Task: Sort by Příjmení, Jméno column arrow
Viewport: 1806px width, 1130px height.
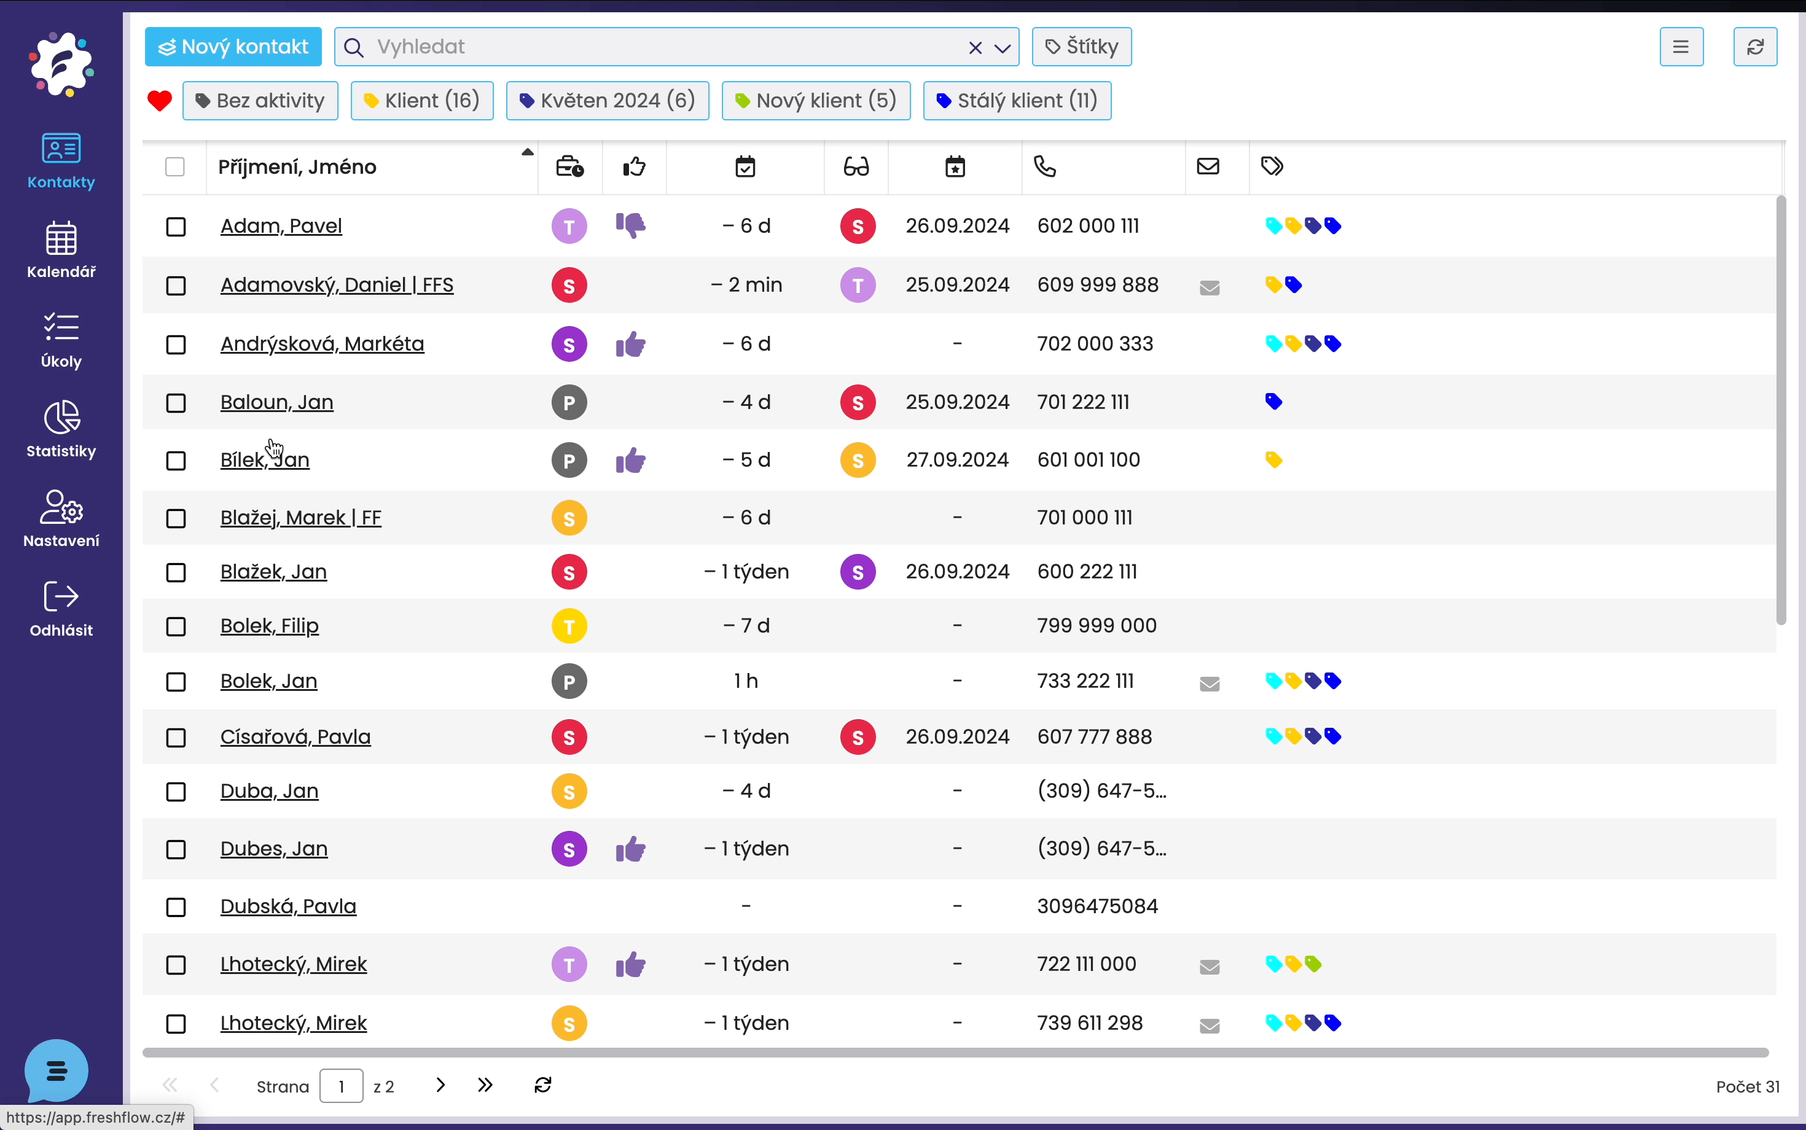Action: click(x=527, y=152)
